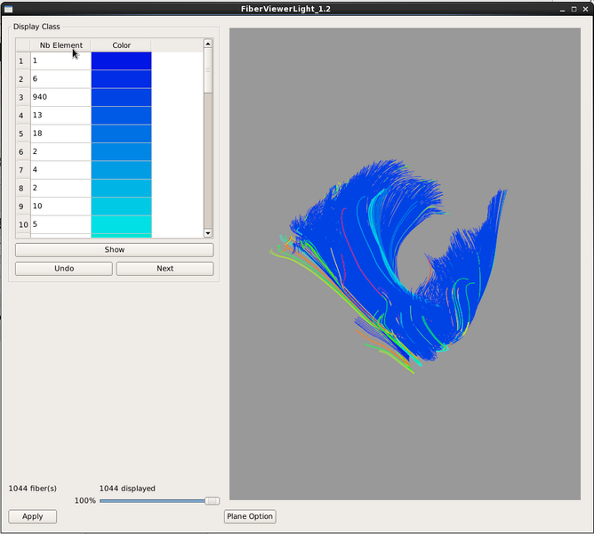This screenshot has height=534, width=594.
Task: Open Plane Option settings
Action: (x=249, y=516)
